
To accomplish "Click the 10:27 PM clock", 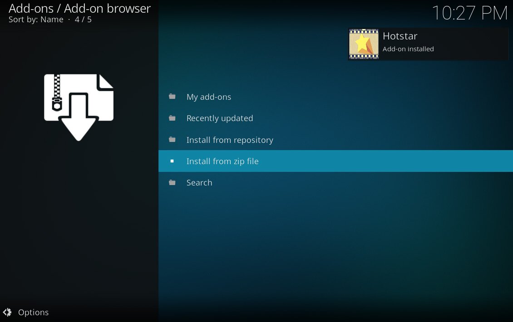I will click(470, 13).
